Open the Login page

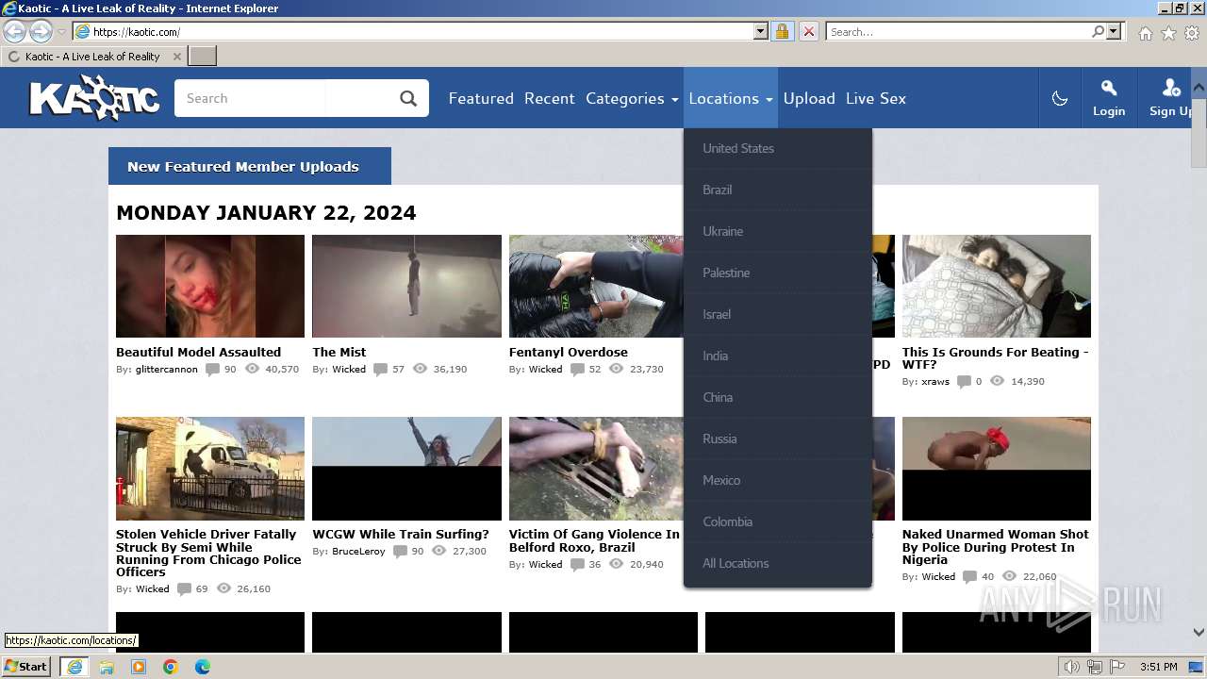tap(1109, 98)
